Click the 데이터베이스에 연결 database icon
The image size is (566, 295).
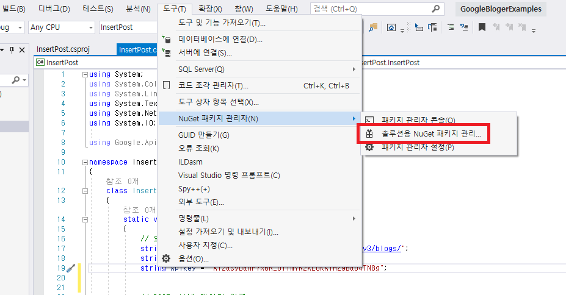[166, 39]
